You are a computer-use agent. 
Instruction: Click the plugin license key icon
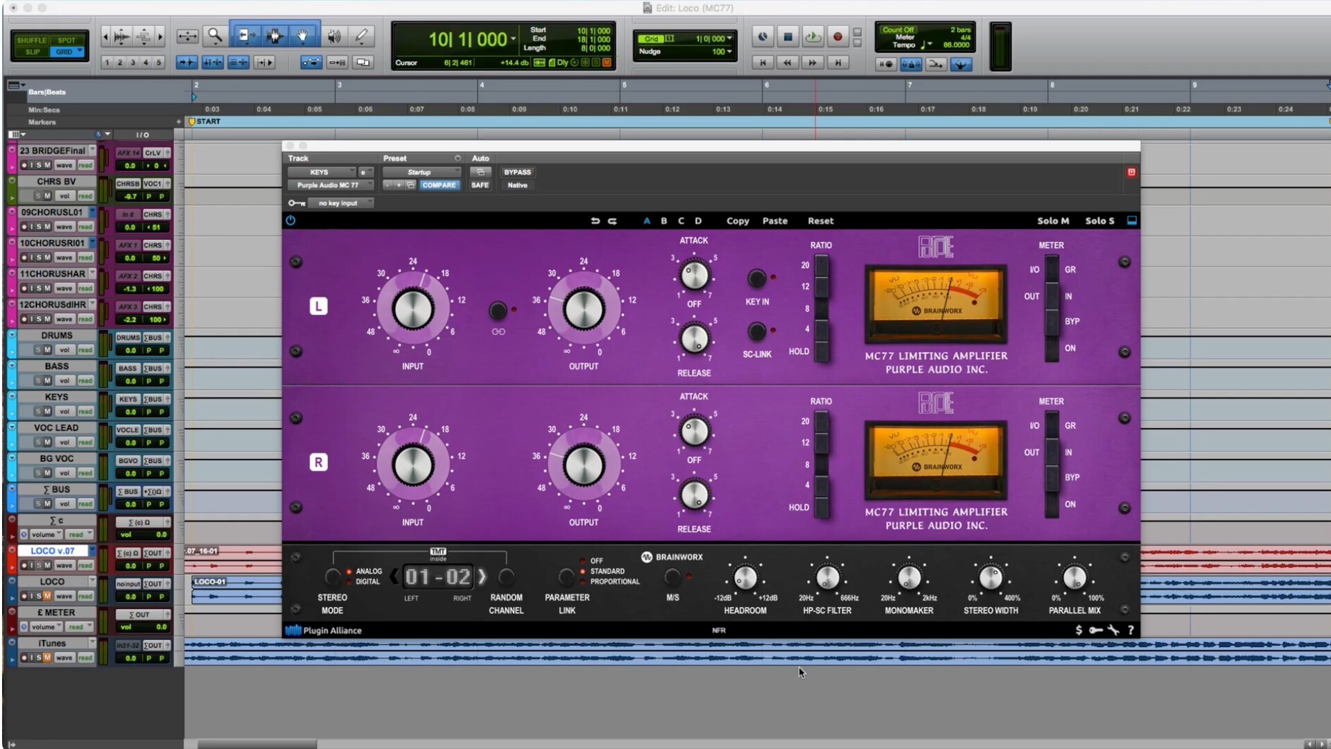click(1095, 630)
